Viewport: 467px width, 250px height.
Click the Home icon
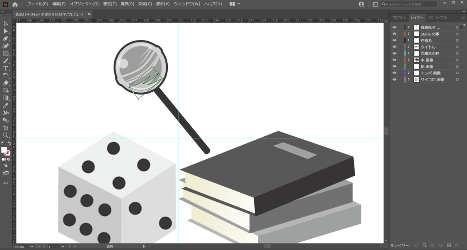tap(15, 4)
